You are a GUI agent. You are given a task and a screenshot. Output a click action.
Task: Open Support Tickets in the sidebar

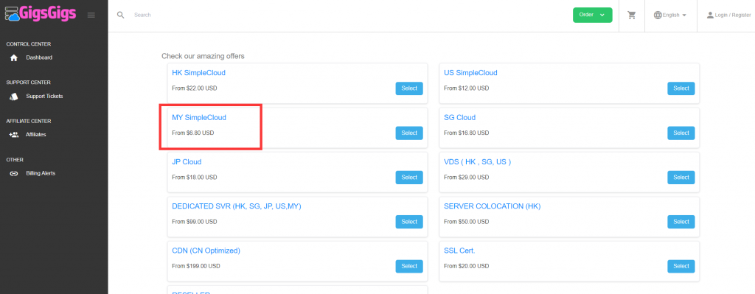click(x=44, y=97)
